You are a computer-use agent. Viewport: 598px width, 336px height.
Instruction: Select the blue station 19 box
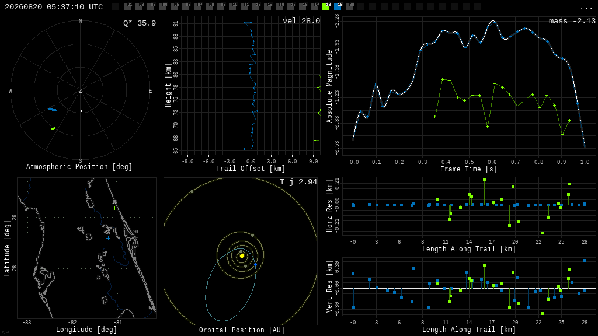click(338, 7)
